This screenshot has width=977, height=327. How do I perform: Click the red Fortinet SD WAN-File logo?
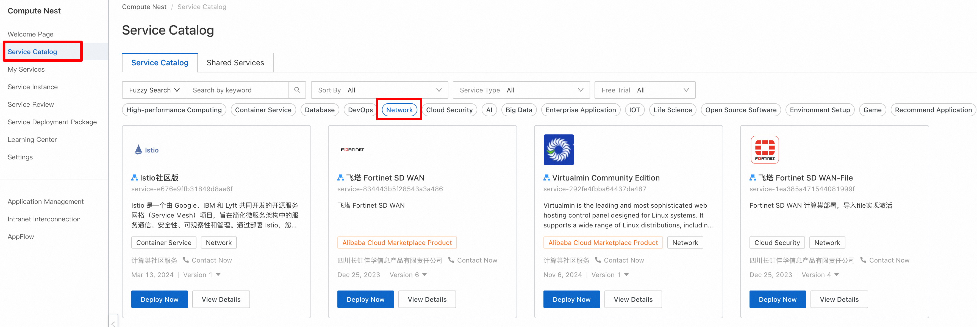coord(764,150)
